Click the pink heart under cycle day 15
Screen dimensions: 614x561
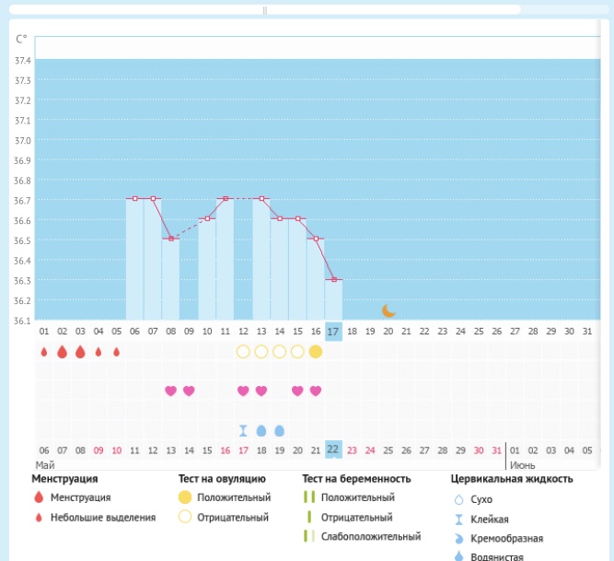click(297, 391)
